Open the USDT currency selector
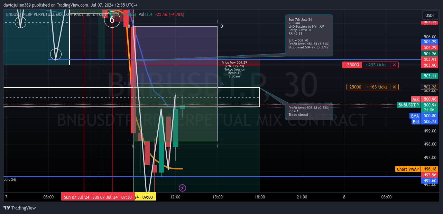 point(430,16)
